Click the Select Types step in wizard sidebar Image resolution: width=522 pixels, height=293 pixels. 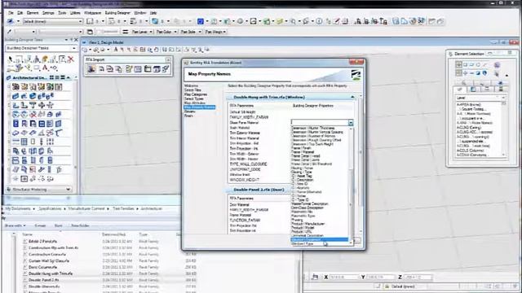(x=194, y=98)
